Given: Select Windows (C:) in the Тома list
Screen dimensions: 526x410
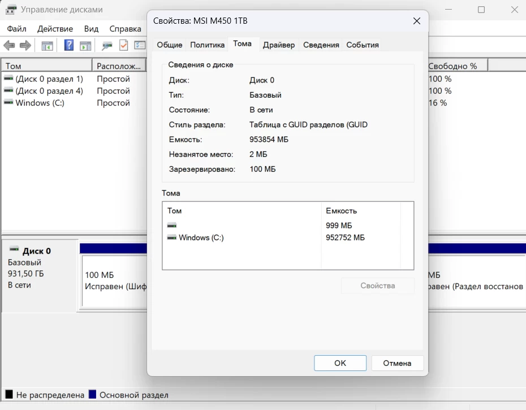Looking at the screenshot, I should click(201, 238).
